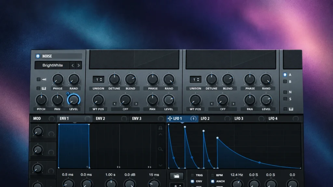Enable LFO BPM sync checkbox
Image resolution: width=333 pixels, height=187 pixels.
[212, 175]
